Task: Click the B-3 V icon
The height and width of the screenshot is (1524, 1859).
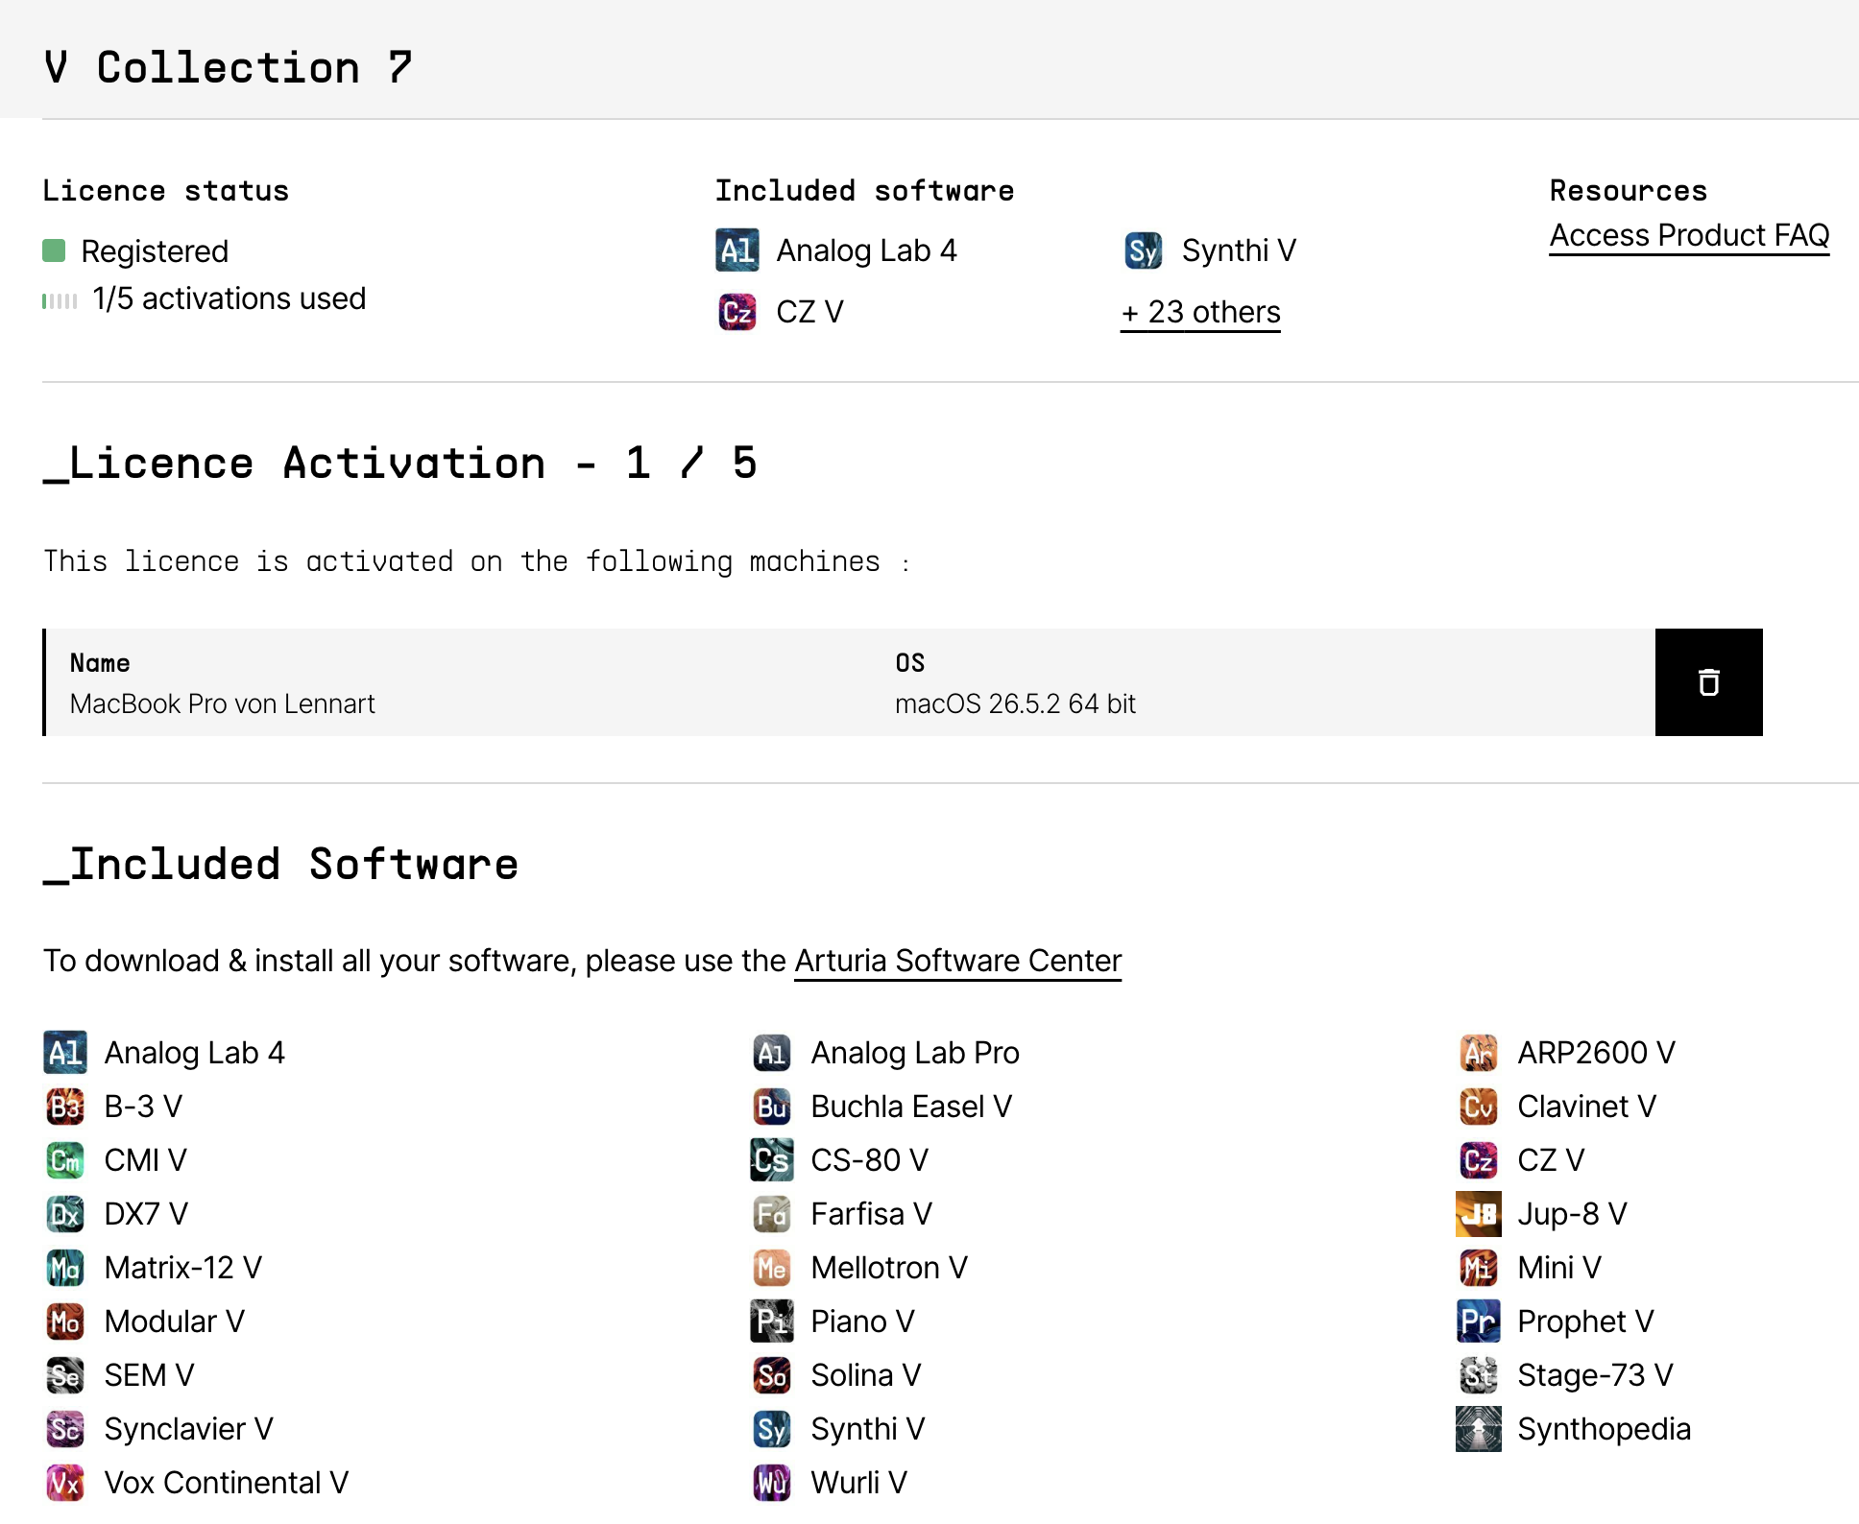Action: [65, 1107]
